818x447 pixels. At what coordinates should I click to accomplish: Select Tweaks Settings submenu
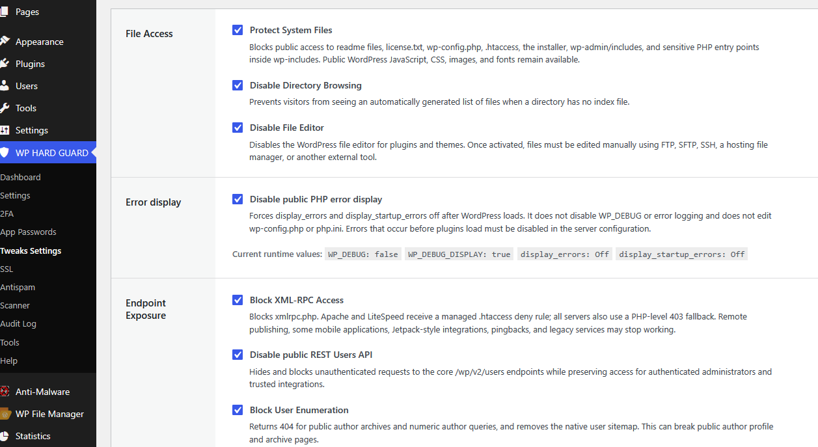tap(31, 251)
